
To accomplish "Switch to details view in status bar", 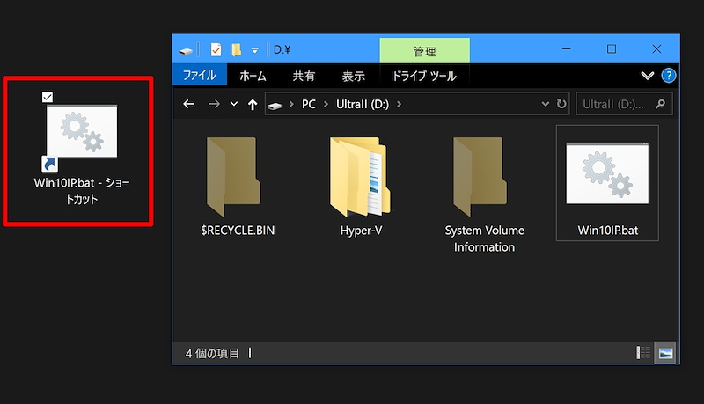I will [643, 353].
